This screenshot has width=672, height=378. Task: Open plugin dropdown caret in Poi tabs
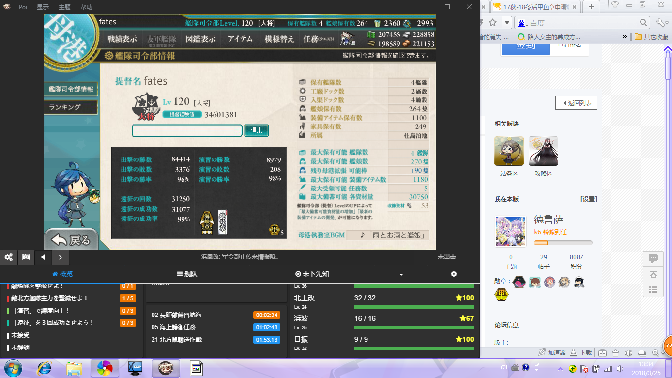click(401, 274)
